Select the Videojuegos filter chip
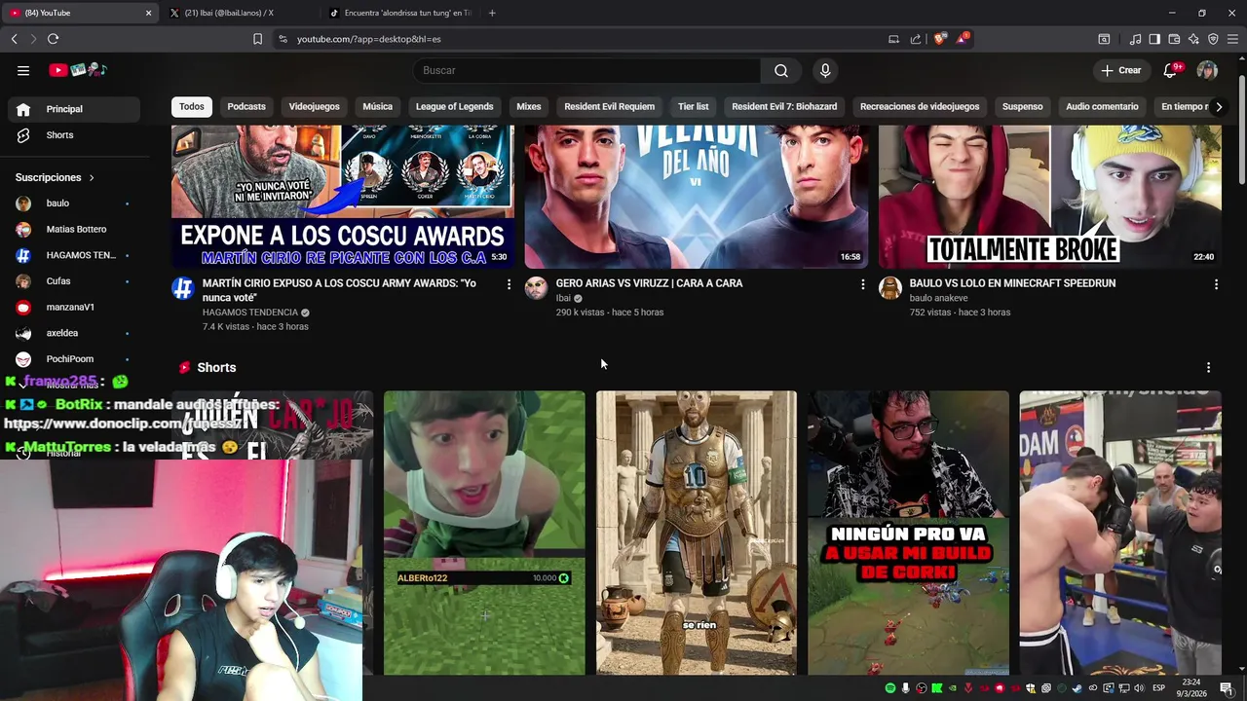The image size is (1247, 701). point(315,106)
